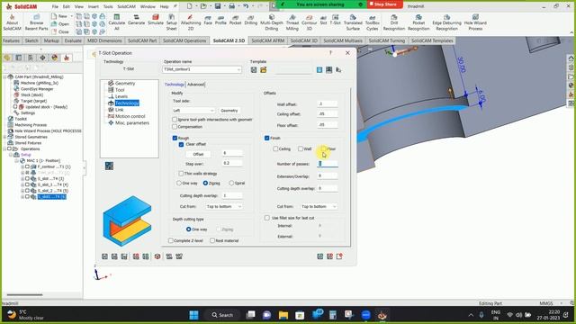576x324 pixels.
Task: Open the Insert menu
Action: [93, 6]
